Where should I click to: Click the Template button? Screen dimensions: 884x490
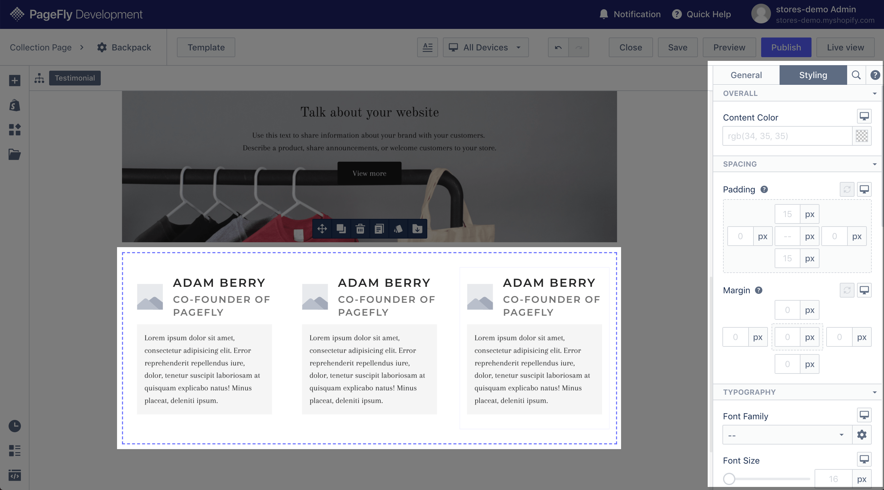(x=206, y=47)
